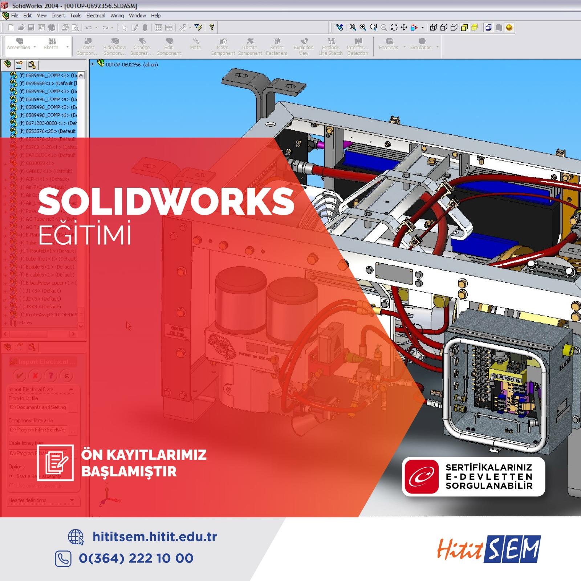Viewport: 581px width, 581px height.
Task: Activate the Pan view tool
Action: (403, 27)
